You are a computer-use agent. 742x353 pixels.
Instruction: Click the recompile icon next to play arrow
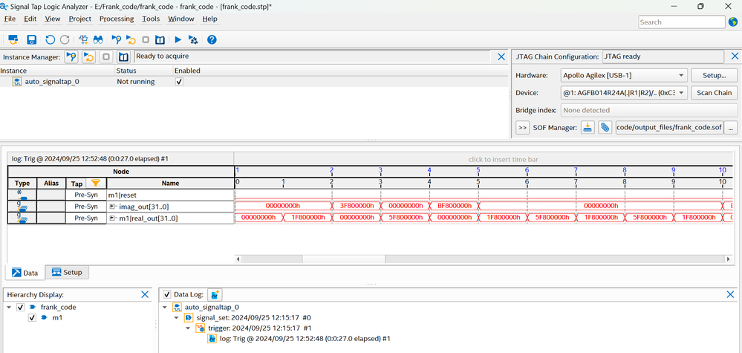tap(193, 39)
